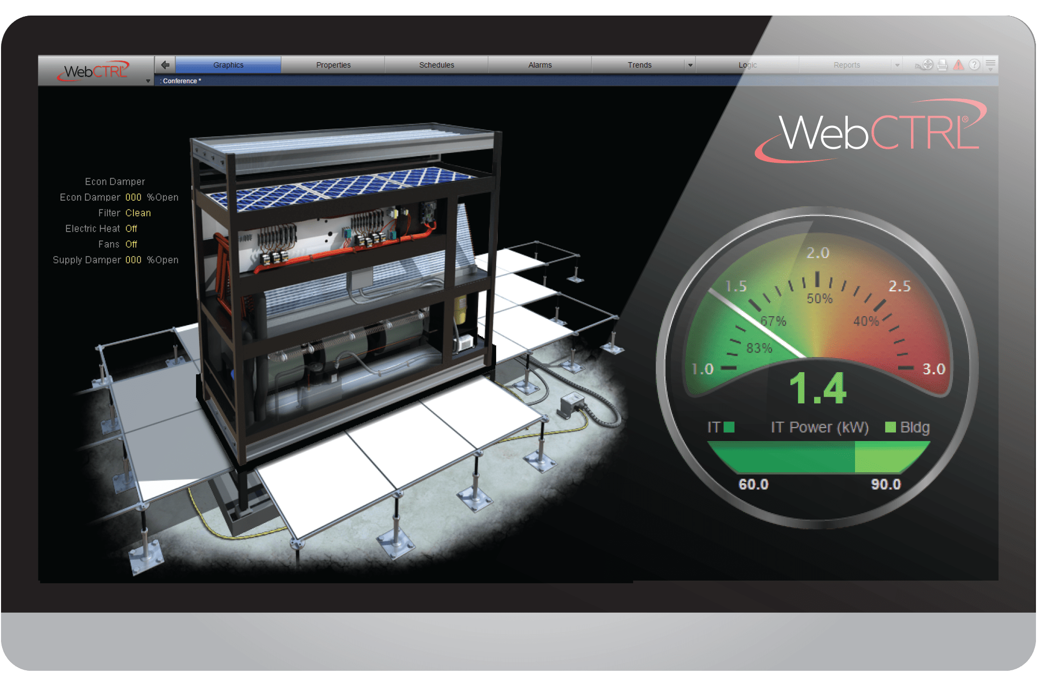Screen dimensions: 1037x691
Task: Click the Bldg green legend square
Action: pos(890,427)
